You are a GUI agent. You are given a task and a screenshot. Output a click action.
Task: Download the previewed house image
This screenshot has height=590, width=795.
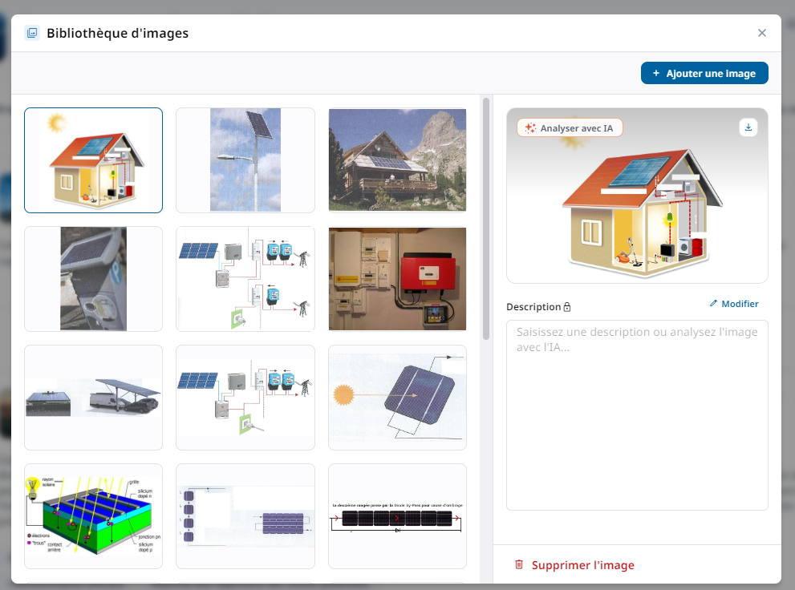748,127
